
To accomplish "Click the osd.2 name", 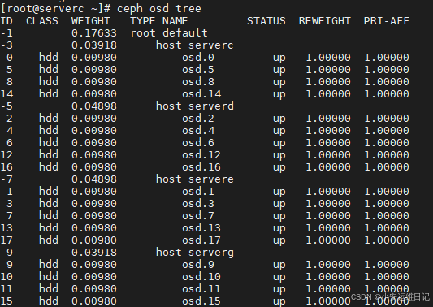I will click(198, 118).
